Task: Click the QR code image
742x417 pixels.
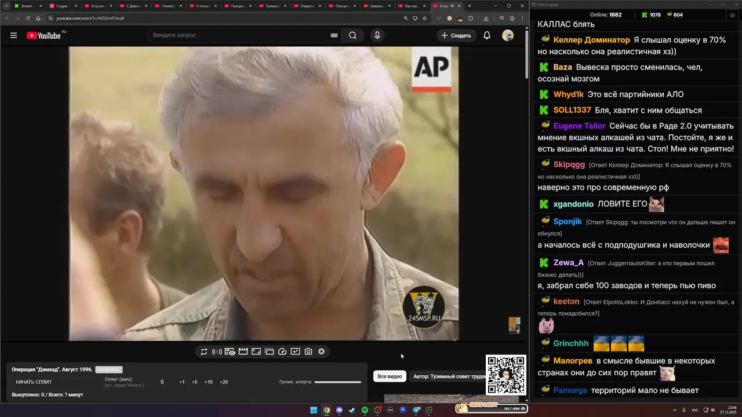Action: coord(506,375)
